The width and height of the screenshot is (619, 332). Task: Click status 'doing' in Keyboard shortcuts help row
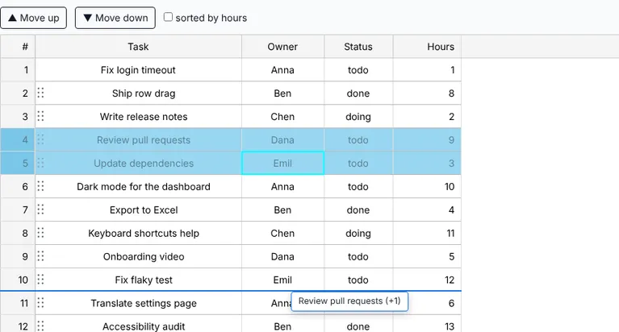click(358, 233)
